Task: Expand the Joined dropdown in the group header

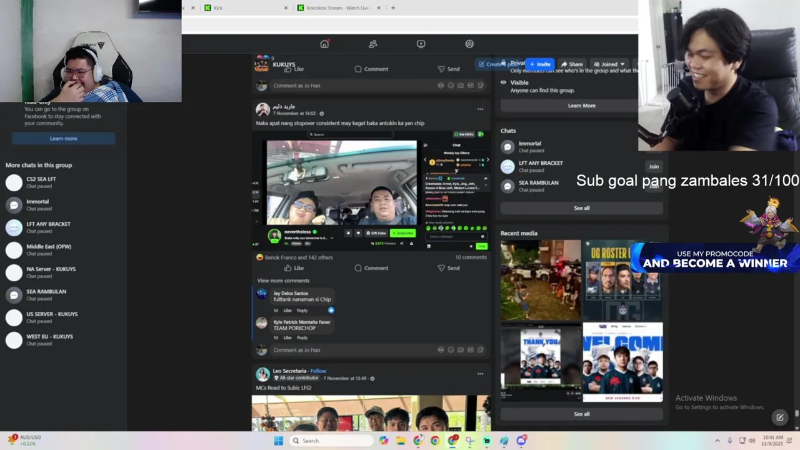Action: tap(609, 64)
